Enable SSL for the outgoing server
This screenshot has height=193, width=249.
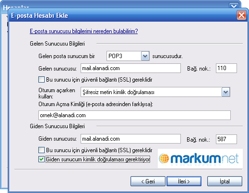41,150
